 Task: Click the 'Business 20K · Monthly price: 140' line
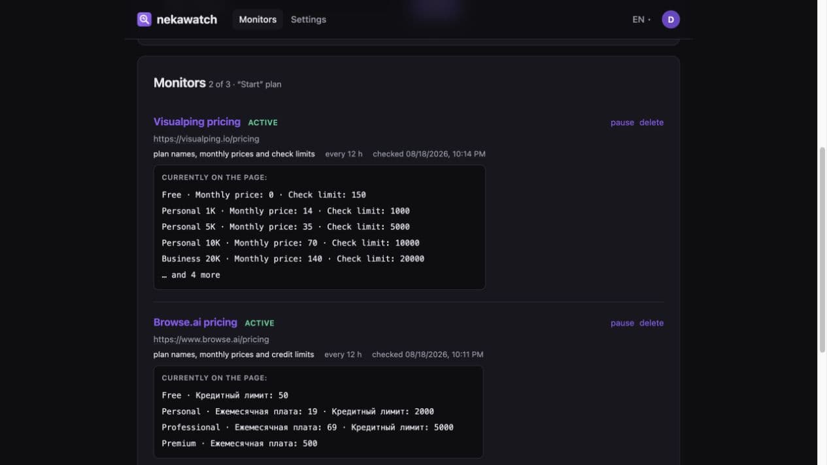click(293, 259)
